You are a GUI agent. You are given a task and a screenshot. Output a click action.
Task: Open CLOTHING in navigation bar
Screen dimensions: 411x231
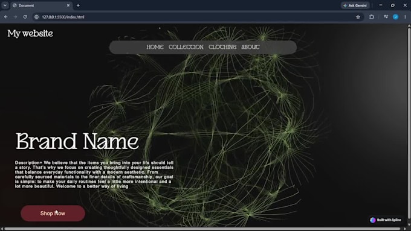[x=222, y=47]
